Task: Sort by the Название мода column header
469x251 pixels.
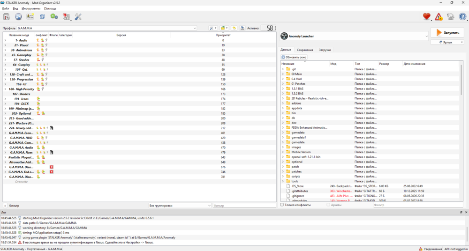Action: (x=19, y=35)
